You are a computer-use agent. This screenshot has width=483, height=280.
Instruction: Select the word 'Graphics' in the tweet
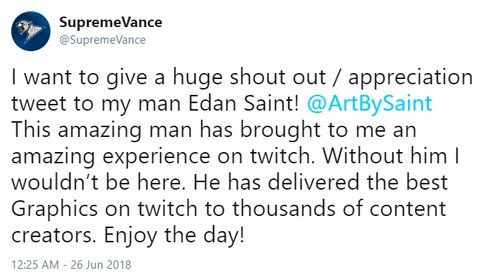pyautogui.click(x=54, y=209)
